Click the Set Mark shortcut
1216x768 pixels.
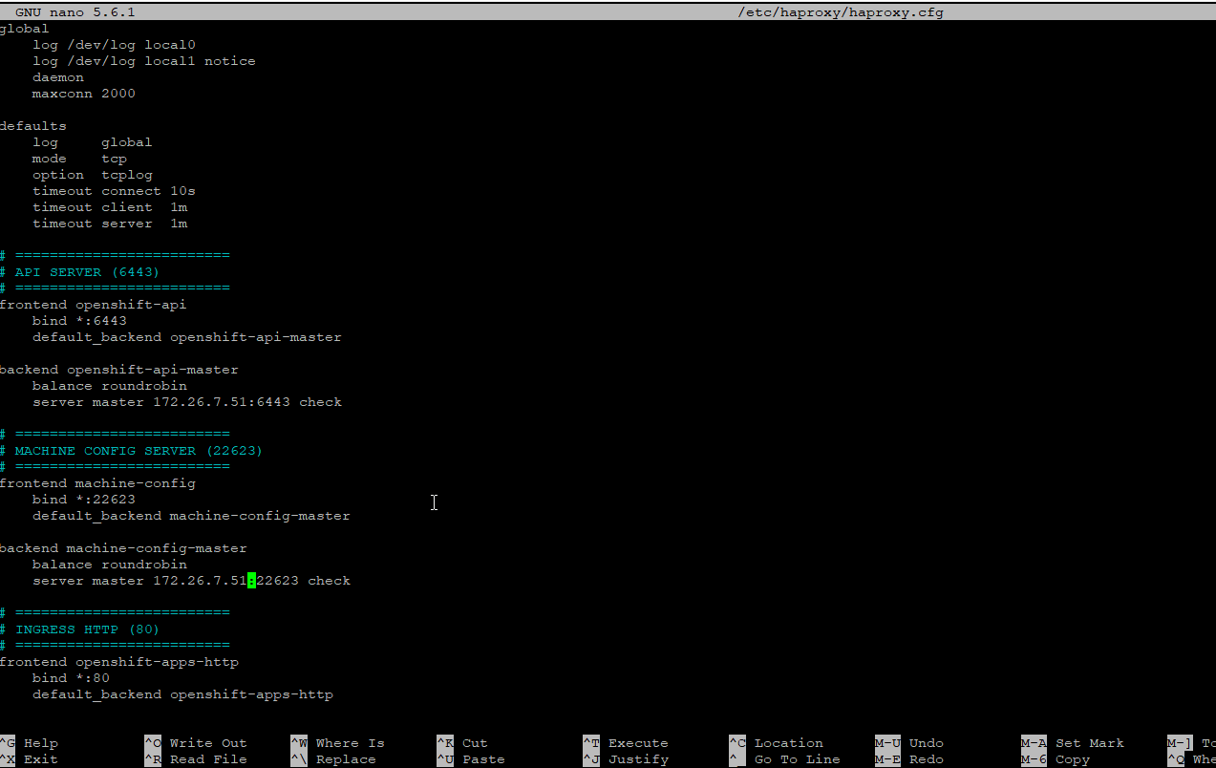[1089, 743]
